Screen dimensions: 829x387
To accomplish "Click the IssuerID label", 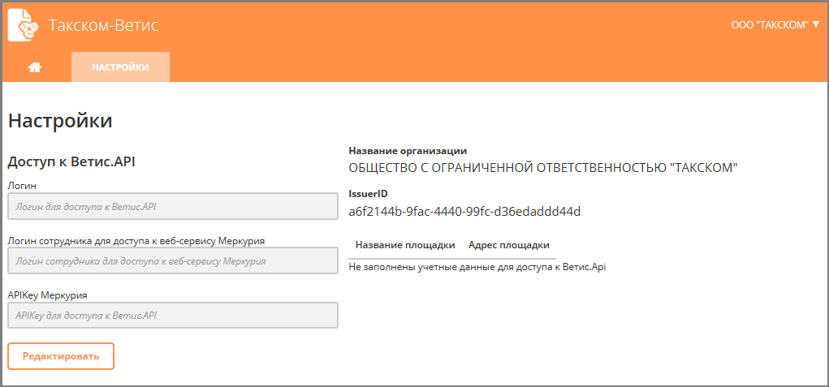I will click(x=369, y=193).
